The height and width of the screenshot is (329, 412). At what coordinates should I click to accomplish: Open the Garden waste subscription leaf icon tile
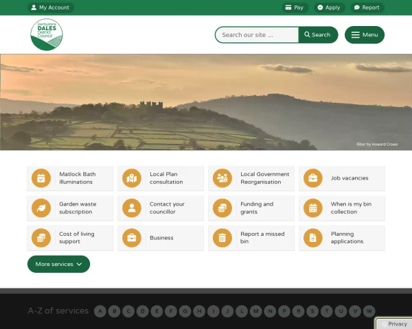[x=70, y=208]
